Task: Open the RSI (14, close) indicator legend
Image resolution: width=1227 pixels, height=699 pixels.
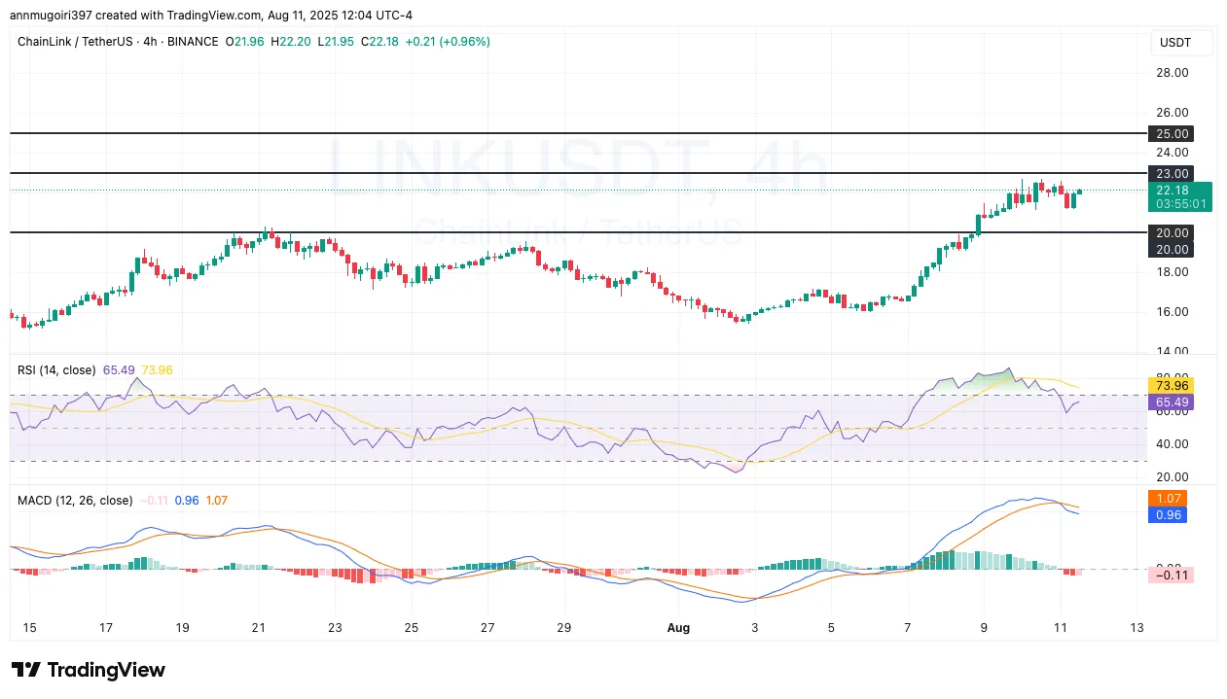Action: (54, 370)
